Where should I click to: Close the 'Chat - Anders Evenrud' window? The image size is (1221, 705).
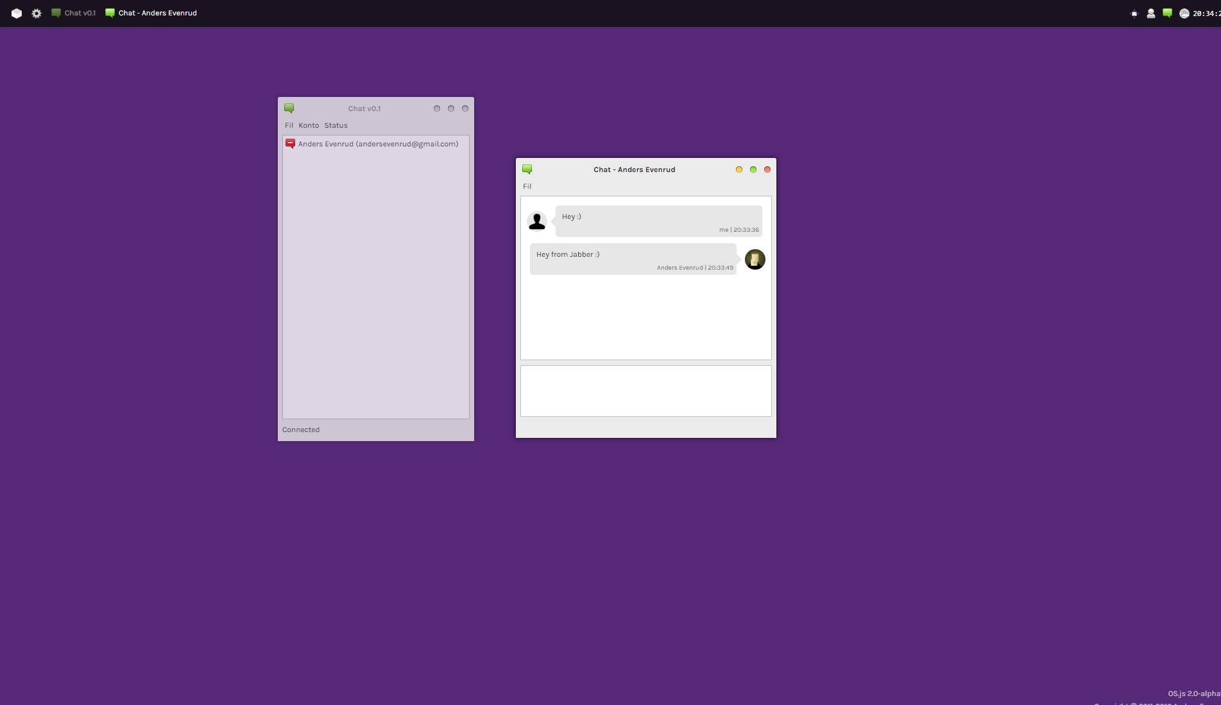[x=767, y=170]
